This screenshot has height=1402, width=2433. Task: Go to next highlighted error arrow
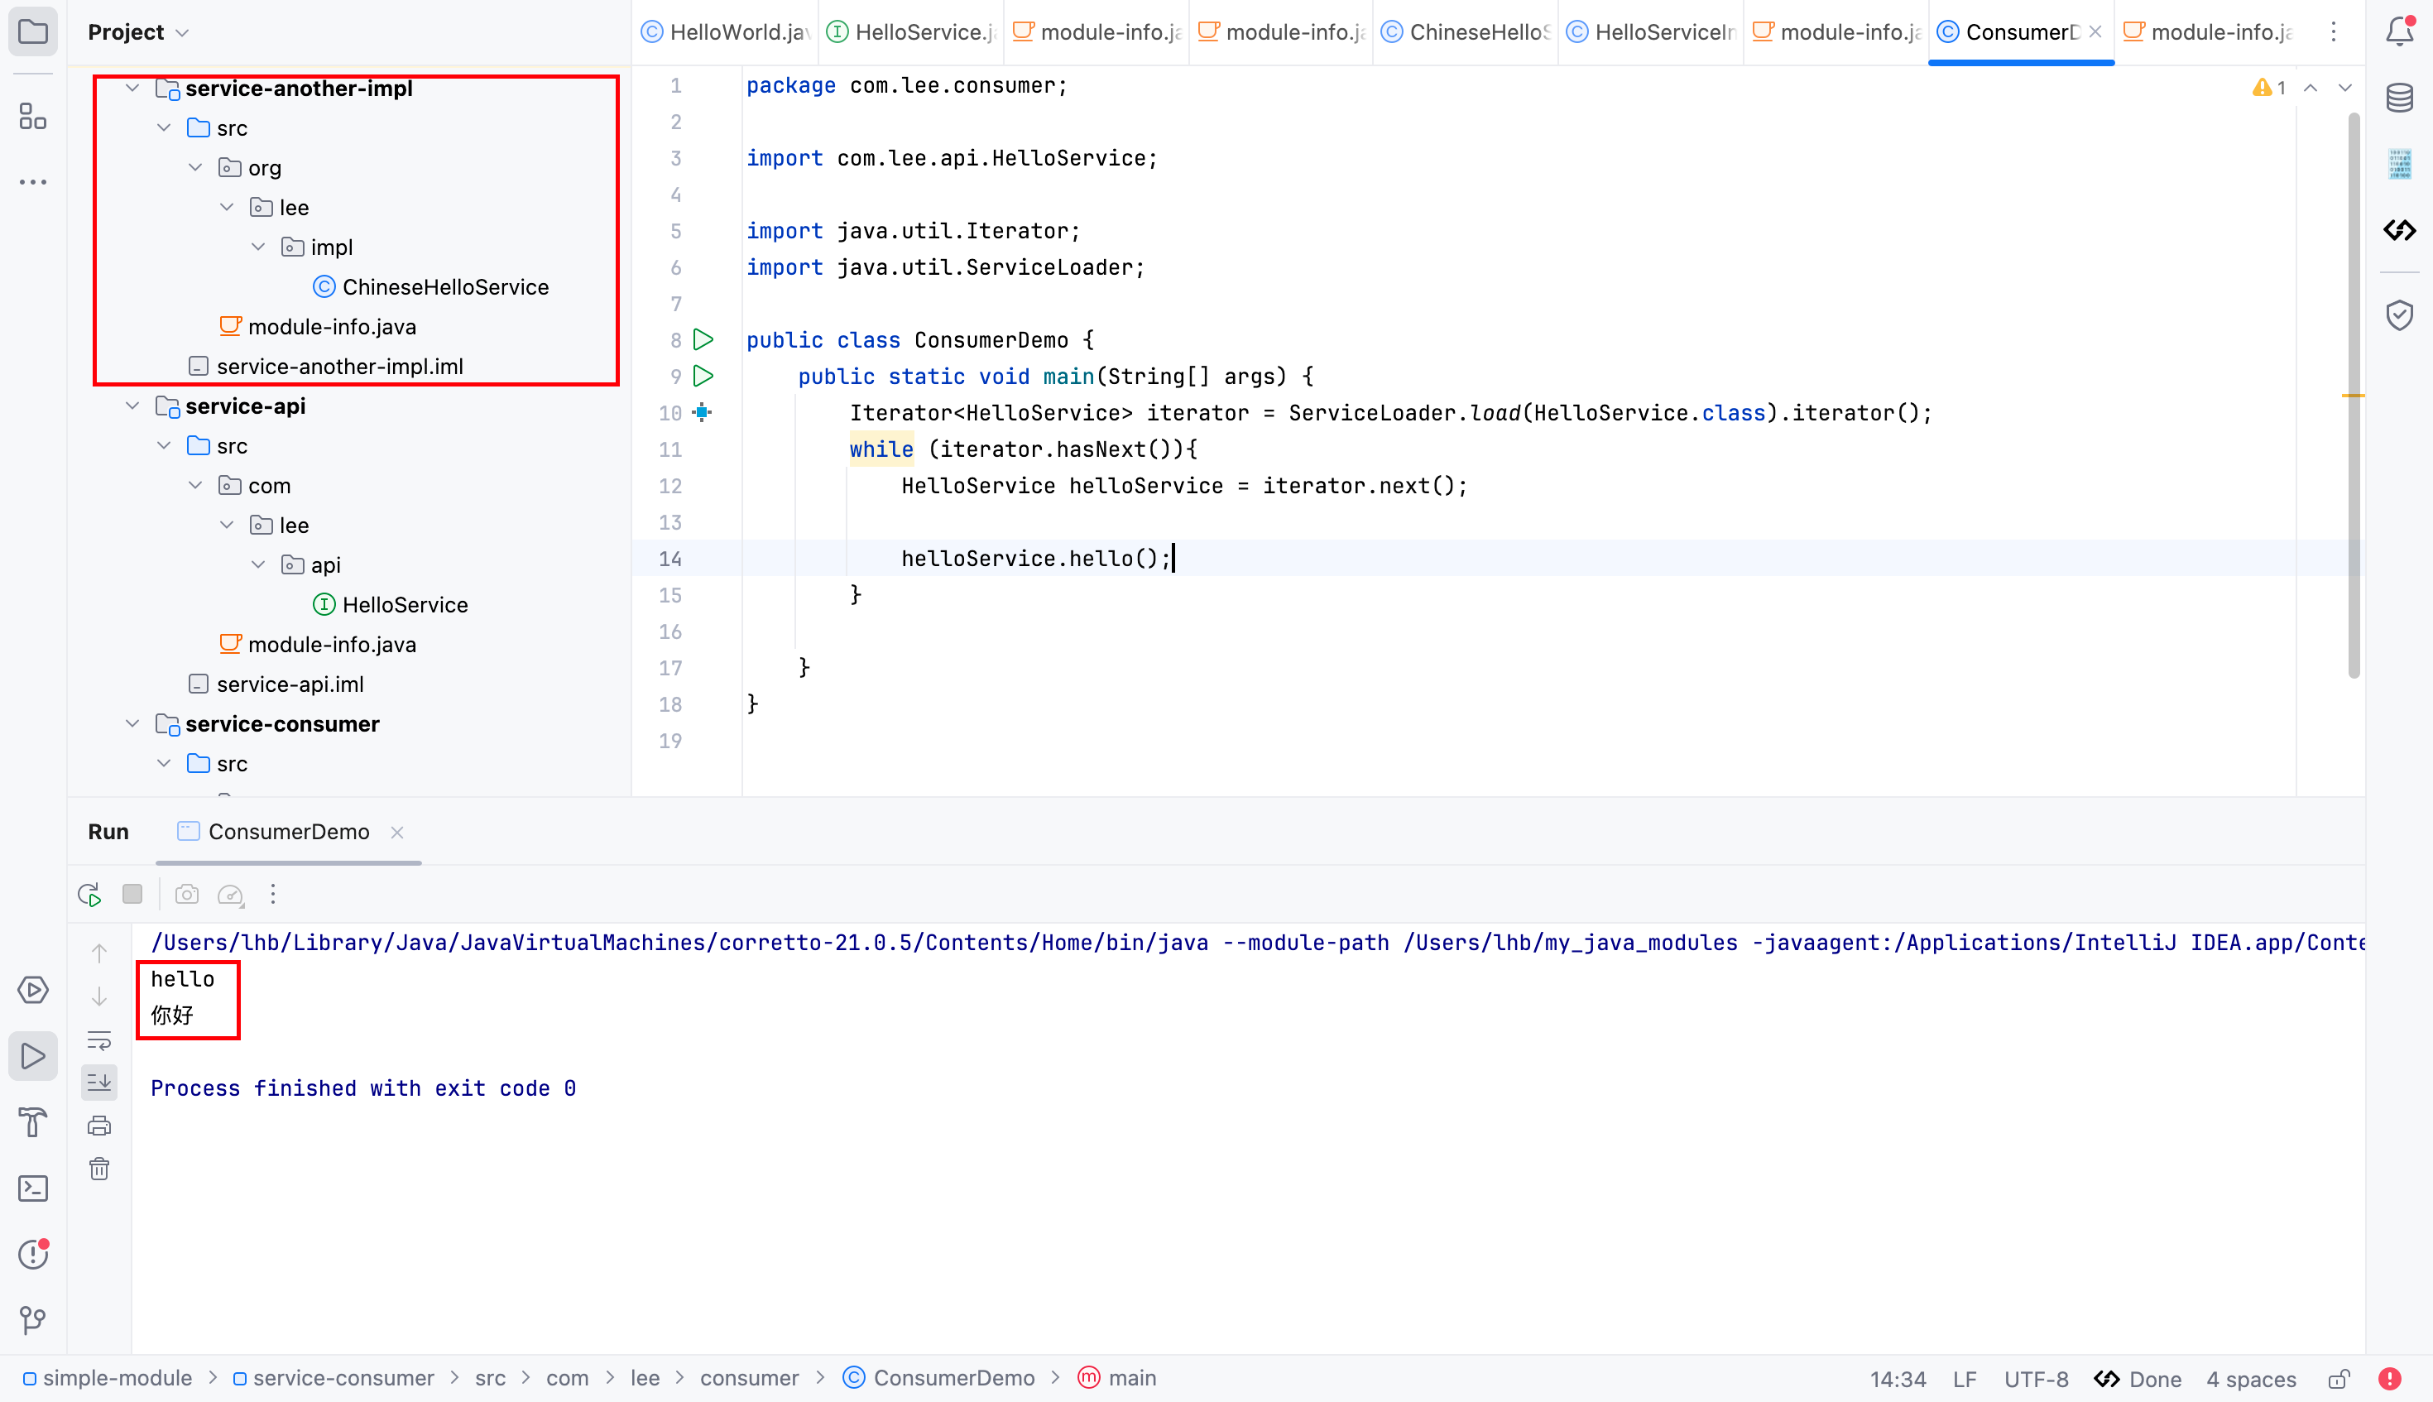[2344, 88]
